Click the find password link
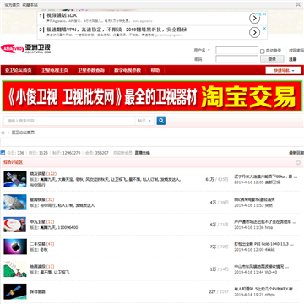The image size is (304, 304). click(x=296, y=51)
